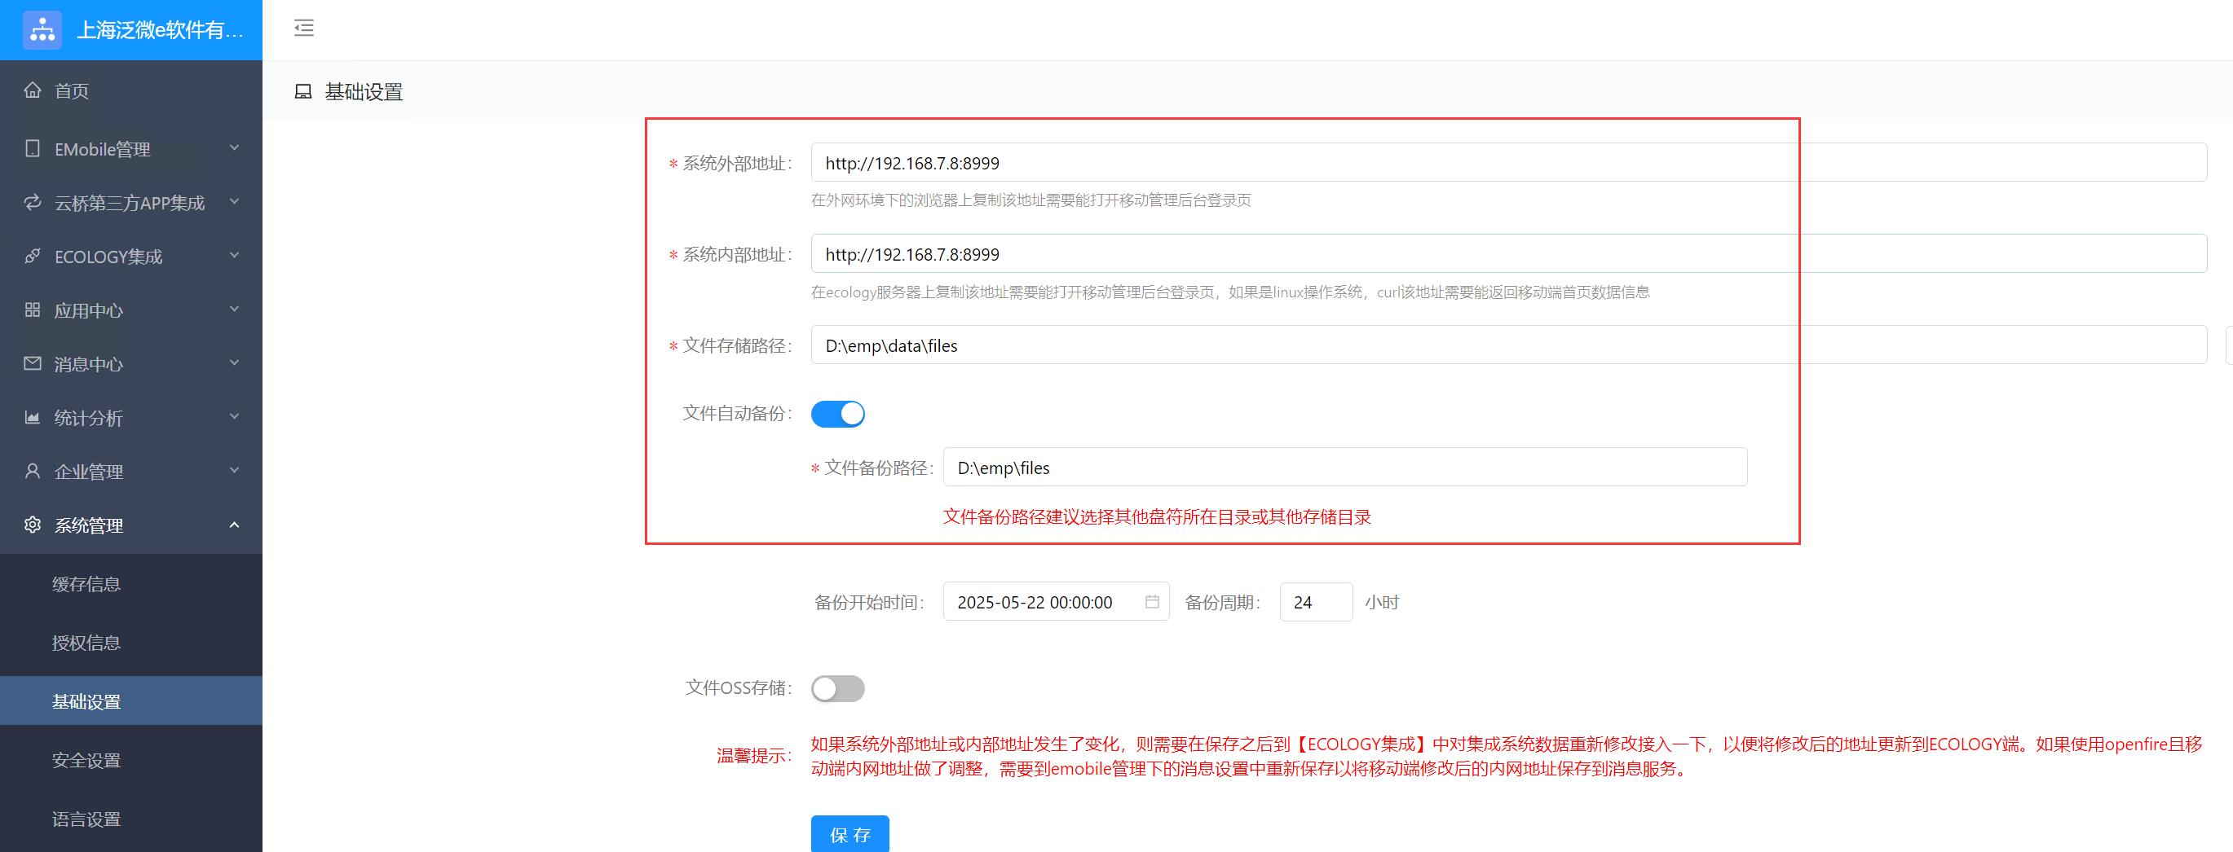Collapse 系统管理 menu chevron
2233x852 pixels.
234,525
